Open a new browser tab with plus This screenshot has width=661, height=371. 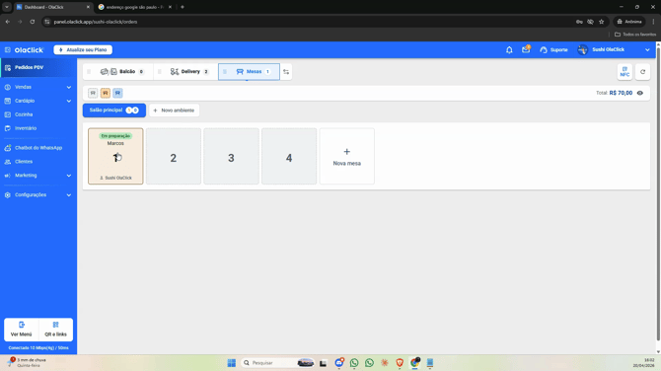point(183,7)
